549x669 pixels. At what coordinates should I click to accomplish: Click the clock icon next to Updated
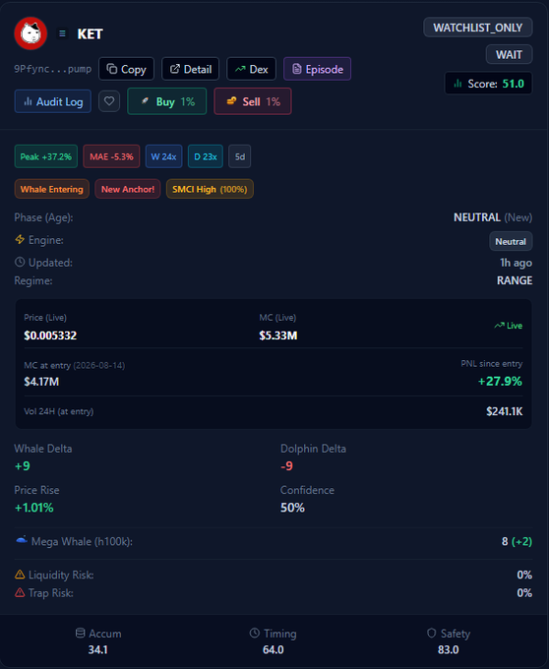point(20,262)
